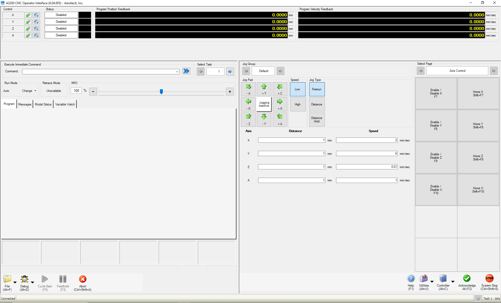Jog in the +A direction
This screenshot has width=501, height=303.
[280, 120]
